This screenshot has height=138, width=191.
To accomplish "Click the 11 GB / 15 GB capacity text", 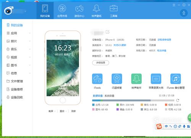I will click(167, 96).
